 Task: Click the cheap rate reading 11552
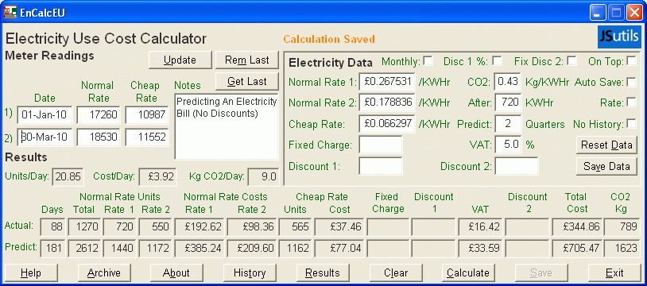pos(147,137)
